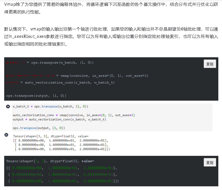Image resolution: width=222 pixels, height=190 pixels.
Task: Click 2.00000000e+01 in dark block's last row
Action: (98, 181)
